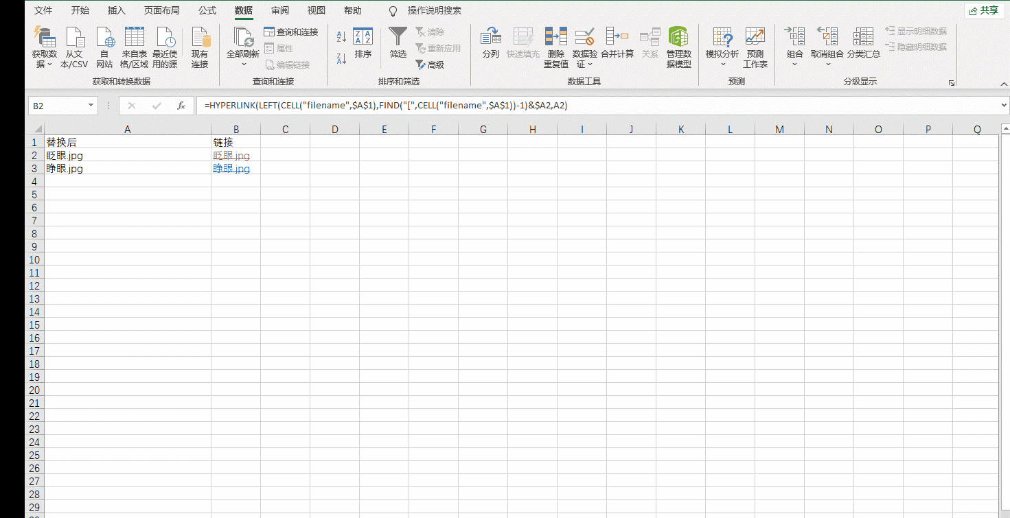
Task: Click the Share (共享) button
Action: [984, 10]
